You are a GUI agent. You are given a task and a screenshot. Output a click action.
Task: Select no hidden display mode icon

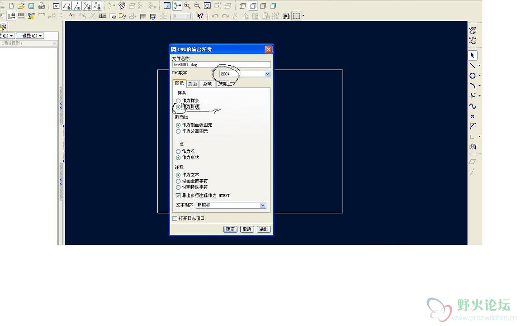(x=263, y=5)
